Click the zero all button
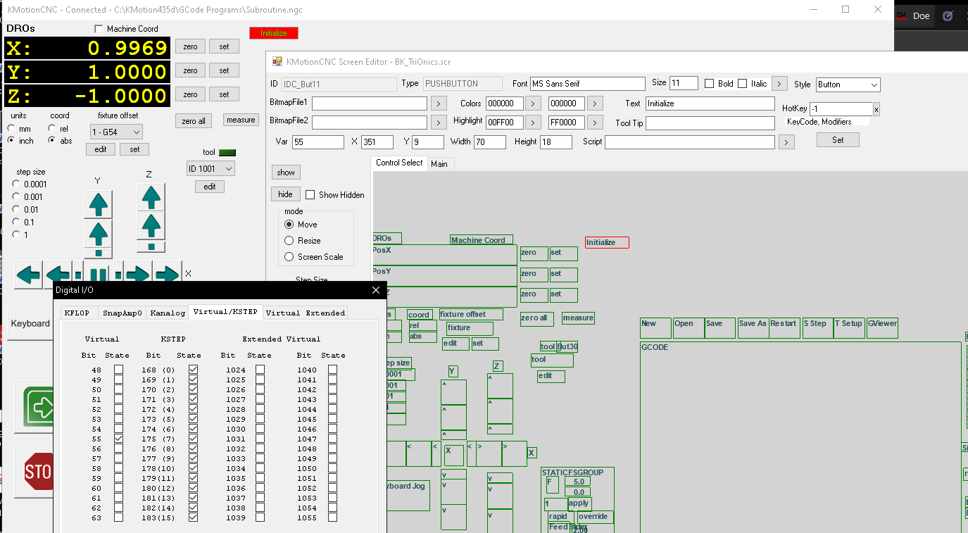Screen dimensions: 968x533 [194, 121]
